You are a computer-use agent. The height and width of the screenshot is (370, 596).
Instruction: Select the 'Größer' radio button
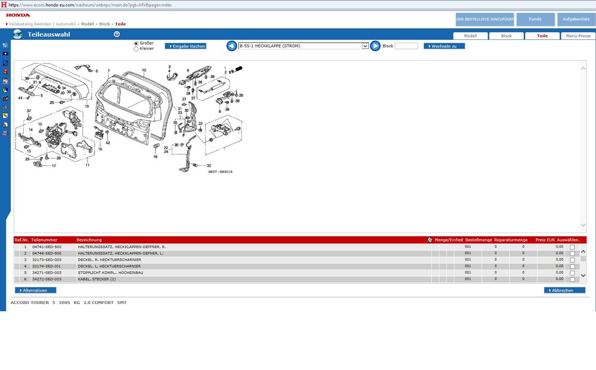click(136, 43)
